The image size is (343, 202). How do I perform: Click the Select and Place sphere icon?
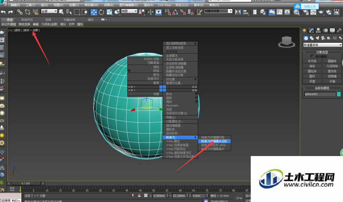click(x=117, y=12)
